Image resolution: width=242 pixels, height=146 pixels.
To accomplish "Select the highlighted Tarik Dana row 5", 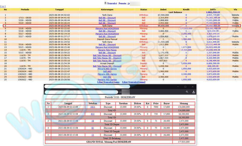I will [107, 26].
